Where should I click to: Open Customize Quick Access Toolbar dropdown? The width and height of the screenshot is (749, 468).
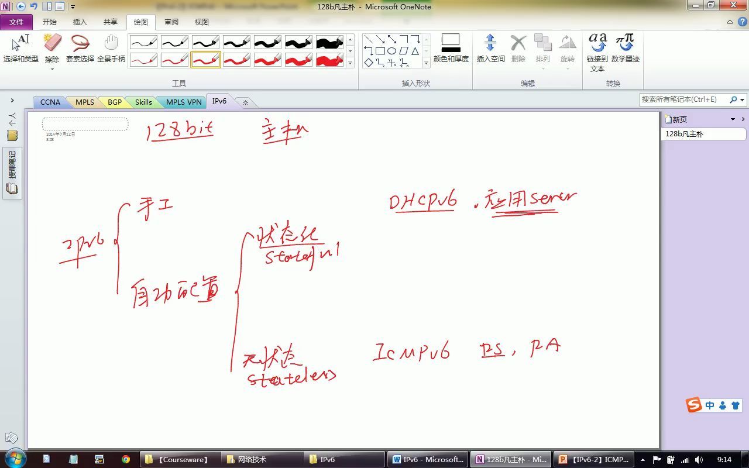[x=73, y=7]
